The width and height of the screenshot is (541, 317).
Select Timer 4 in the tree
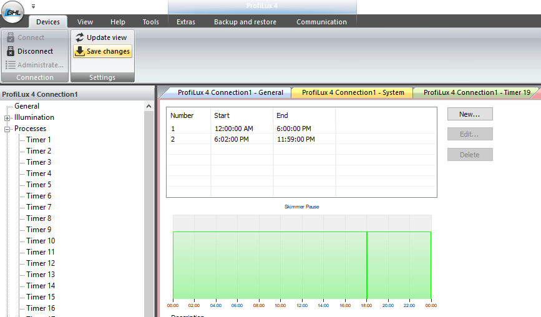39,173
